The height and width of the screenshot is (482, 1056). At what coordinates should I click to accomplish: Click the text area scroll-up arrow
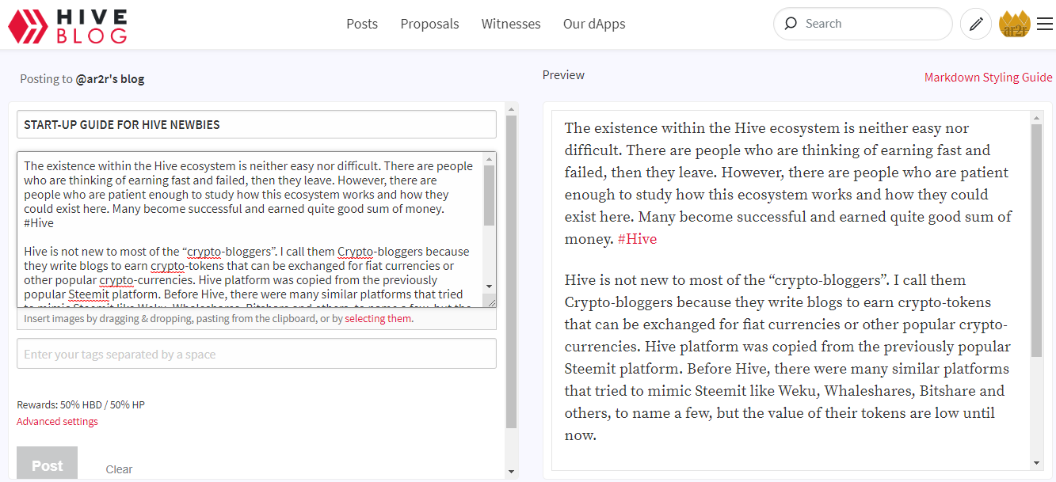489,158
